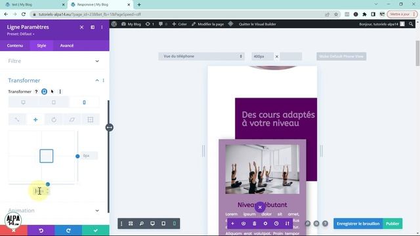Click the Transformer hover cursor icon
This screenshot has height=236, width=420.
(x=52, y=92)
